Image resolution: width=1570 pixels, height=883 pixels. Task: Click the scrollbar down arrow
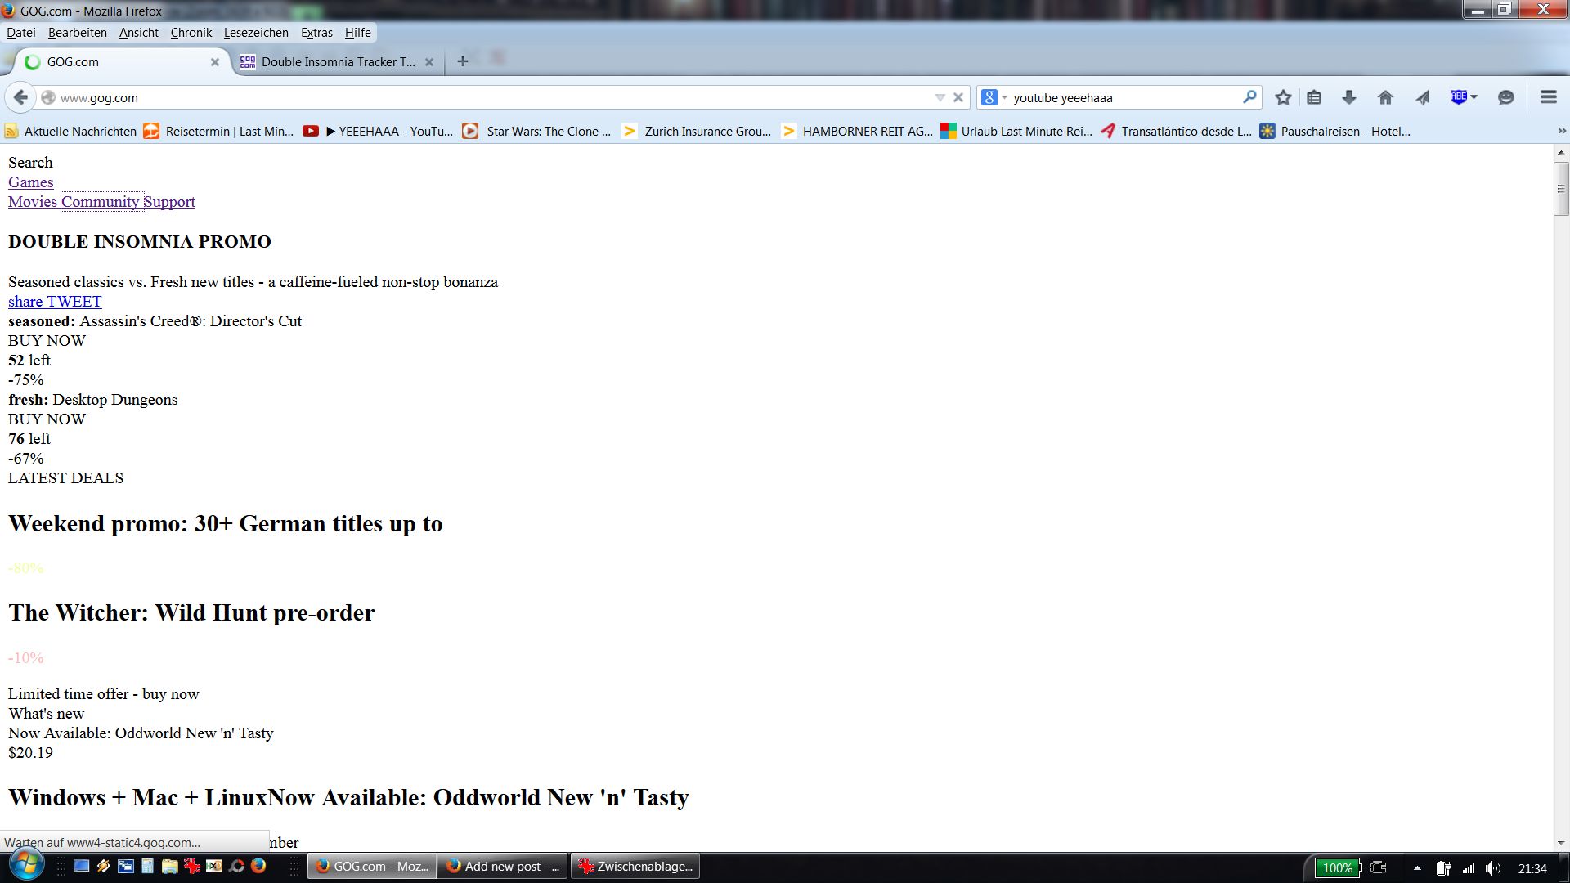point(1561,843)
